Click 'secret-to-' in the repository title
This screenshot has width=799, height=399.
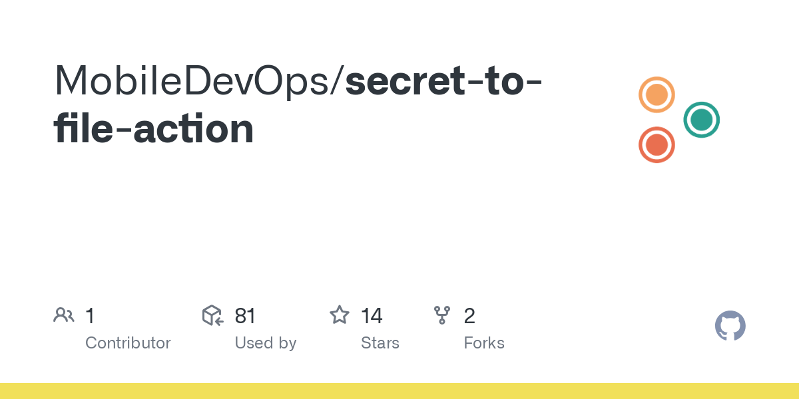[444, 80]
